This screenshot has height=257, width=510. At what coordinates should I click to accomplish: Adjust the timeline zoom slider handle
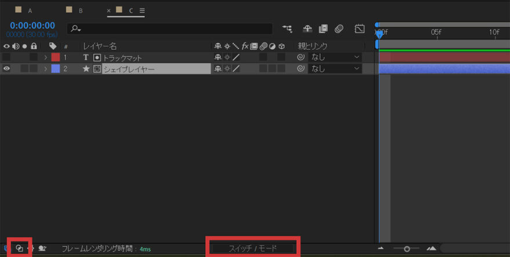coord(407,249)
